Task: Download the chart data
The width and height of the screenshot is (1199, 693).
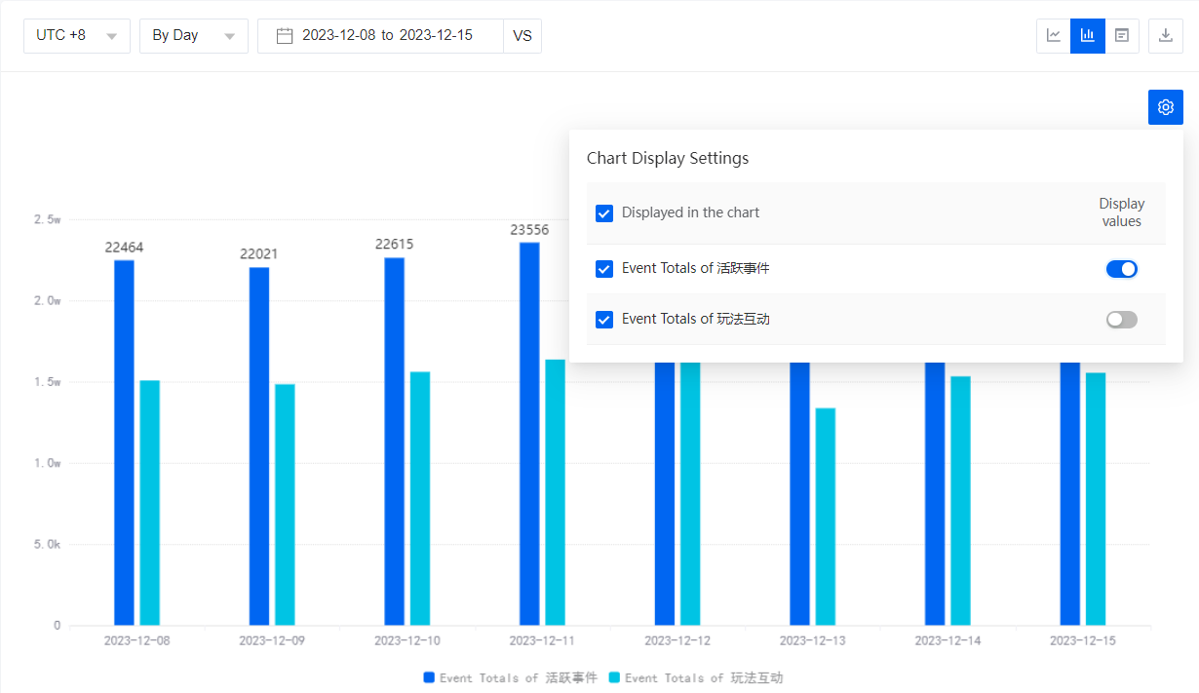Action: pos(1165,35)
